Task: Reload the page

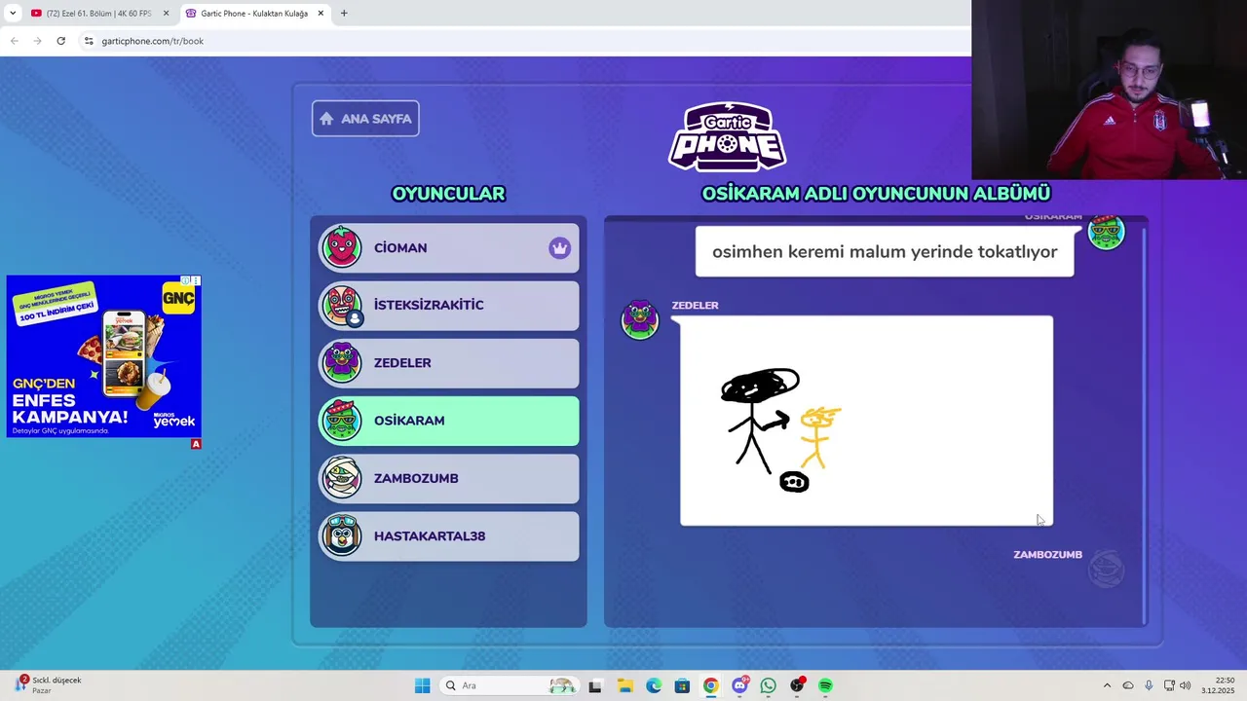Action: tap(60, 41)
